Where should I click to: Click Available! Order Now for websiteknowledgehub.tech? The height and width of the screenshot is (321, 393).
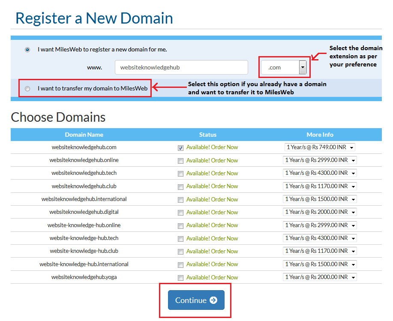pos(212,173)
